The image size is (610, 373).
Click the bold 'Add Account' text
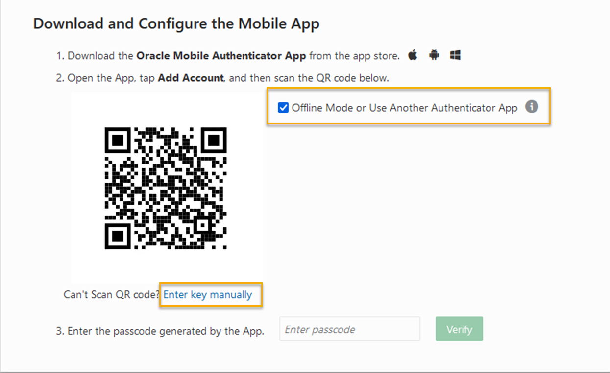click(191, 78)
